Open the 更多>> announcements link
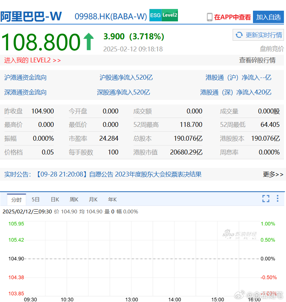Viewport: 286px width, 302px height. click(x=273, y=174)
